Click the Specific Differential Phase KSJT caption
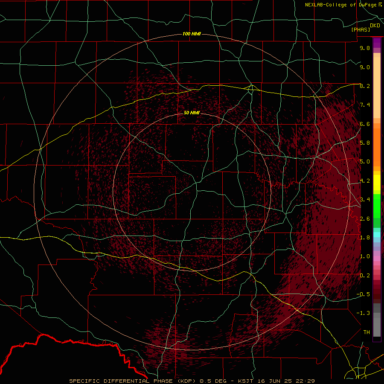Image resolution: width=384 pixels, height=384 pixels. click(x=192, y=381)
